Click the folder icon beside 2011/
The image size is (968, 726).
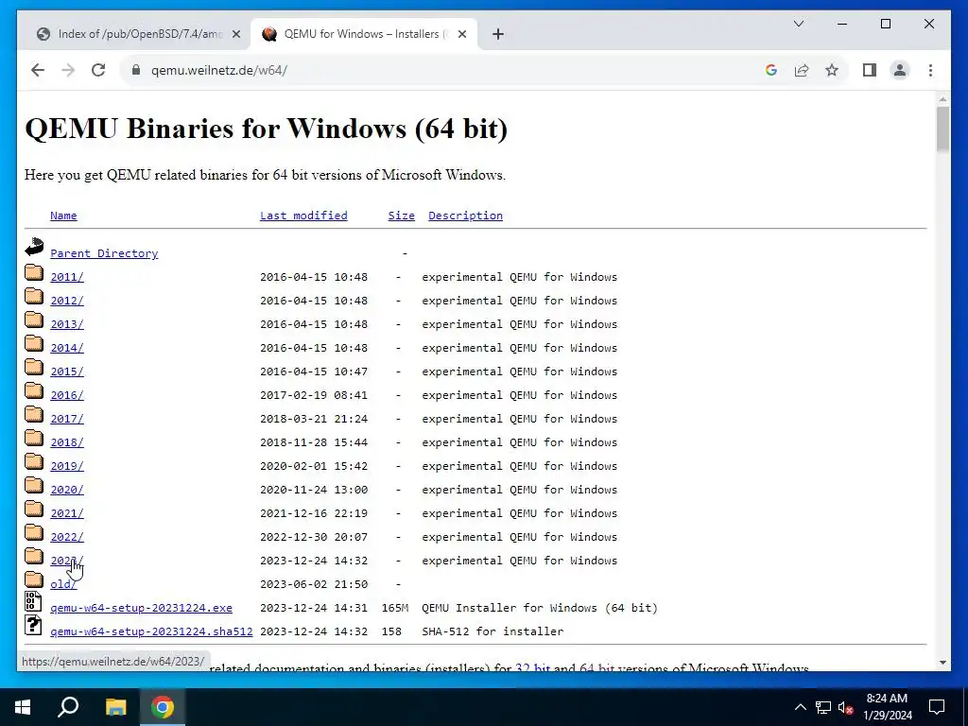[x=34, y=272]
